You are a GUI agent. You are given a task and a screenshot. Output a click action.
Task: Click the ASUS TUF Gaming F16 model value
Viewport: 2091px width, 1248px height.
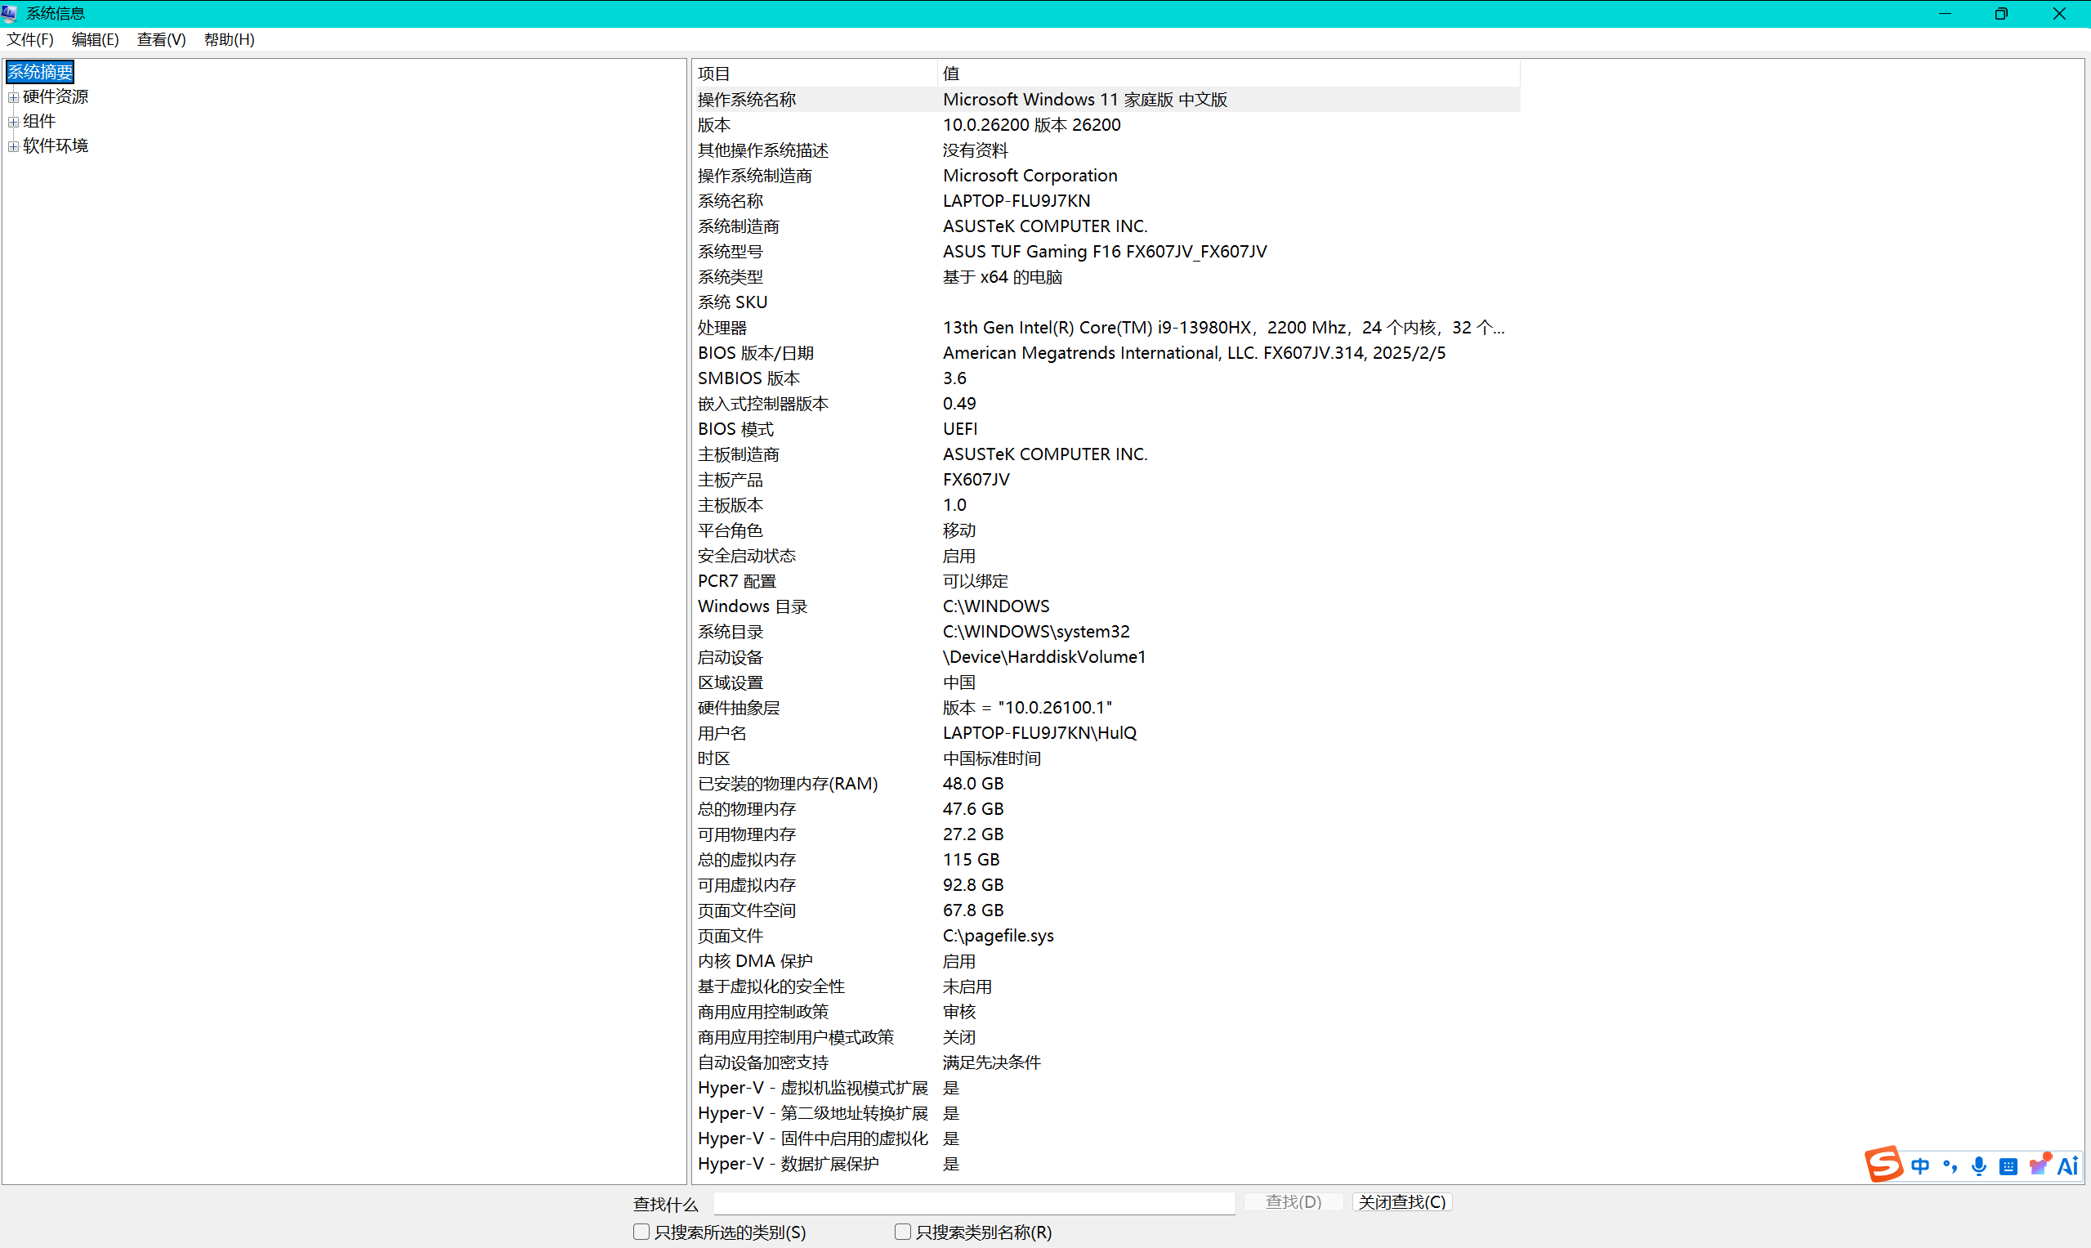tap(1105, 252)
